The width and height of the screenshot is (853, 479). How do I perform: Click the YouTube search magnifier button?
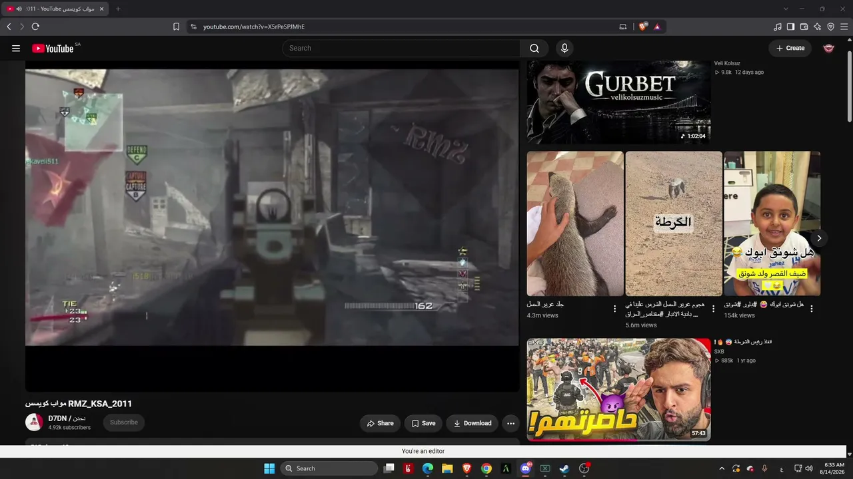coord(534,48)
